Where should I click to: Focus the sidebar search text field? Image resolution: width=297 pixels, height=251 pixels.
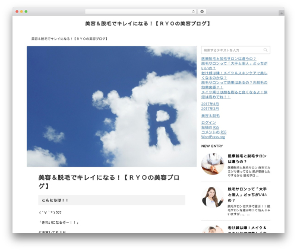coord(236,50)
